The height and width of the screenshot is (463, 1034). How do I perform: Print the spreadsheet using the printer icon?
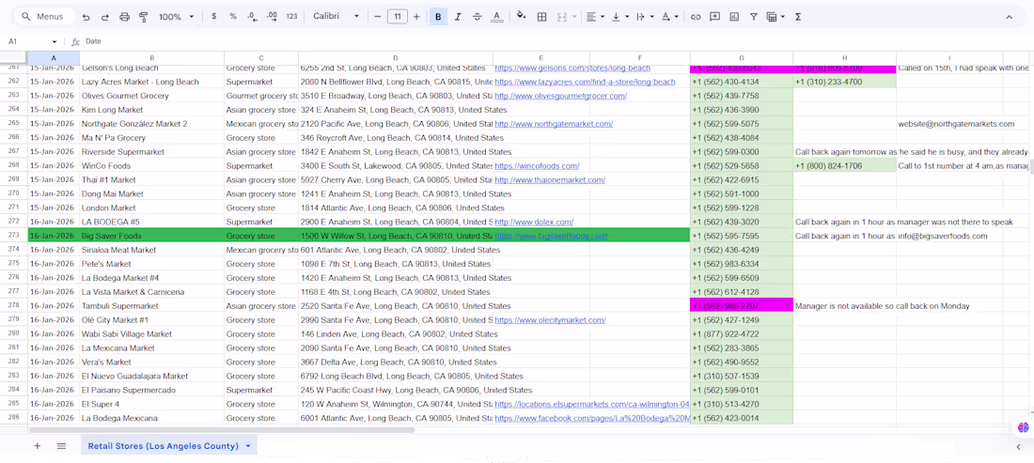(x=124, y=17)
